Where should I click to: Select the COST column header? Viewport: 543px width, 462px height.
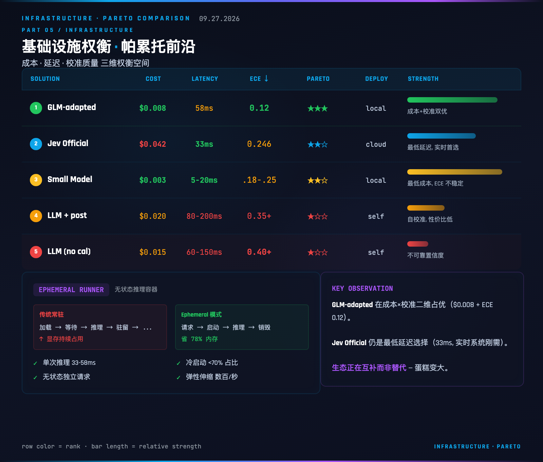click(153, 79)
